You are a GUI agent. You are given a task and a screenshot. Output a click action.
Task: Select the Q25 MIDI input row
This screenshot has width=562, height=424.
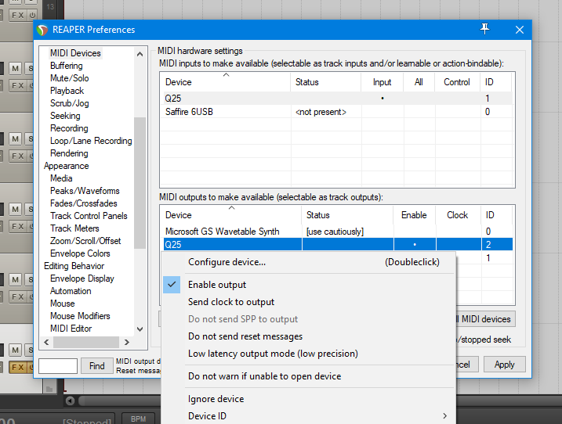336,99
